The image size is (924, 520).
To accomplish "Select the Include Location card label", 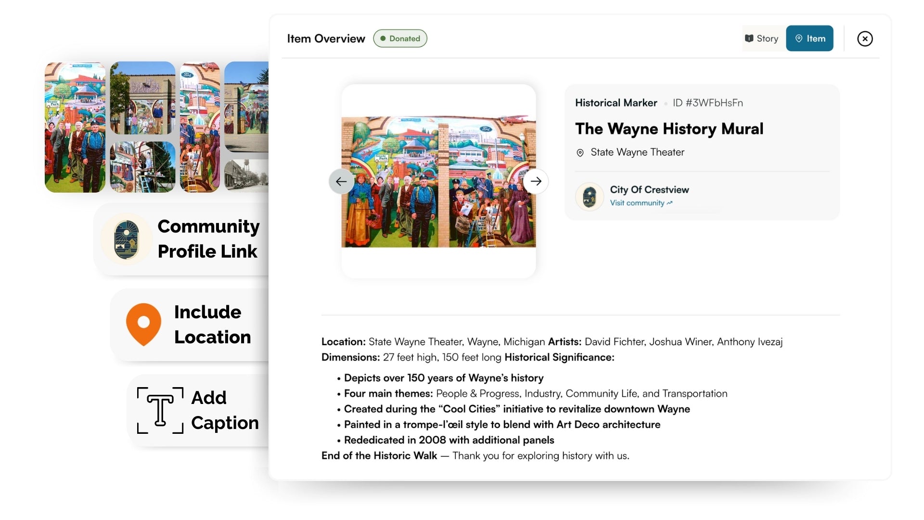I will (x=212, y=325).
